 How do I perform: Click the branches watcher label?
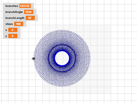12,6
